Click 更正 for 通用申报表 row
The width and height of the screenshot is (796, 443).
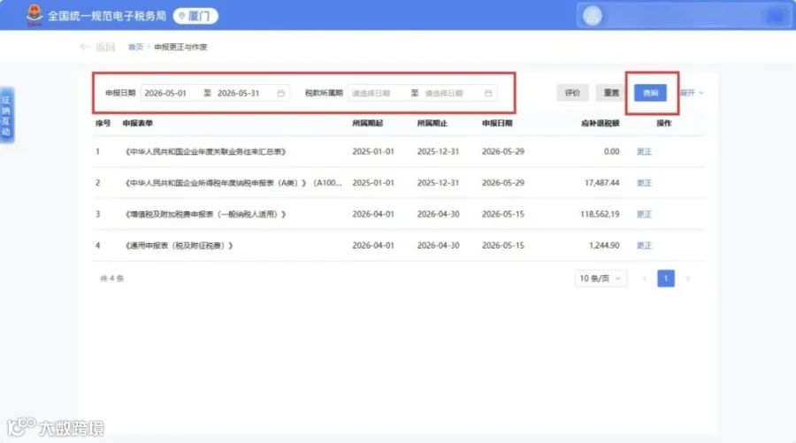pos(644,246)
